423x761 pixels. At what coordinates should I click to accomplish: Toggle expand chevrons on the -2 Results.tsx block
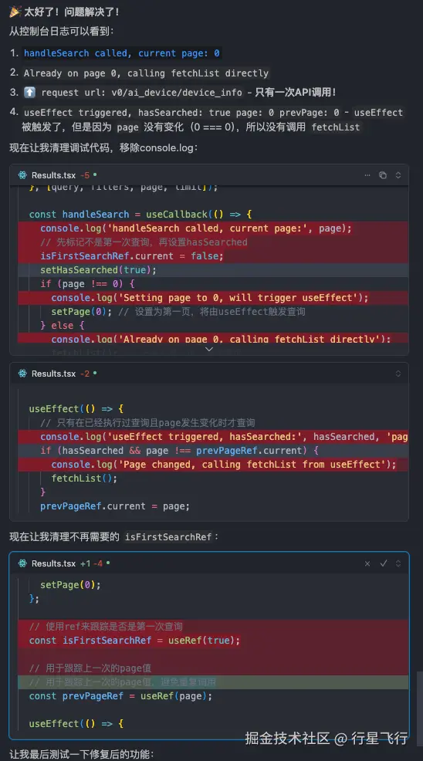coord(398,374)
